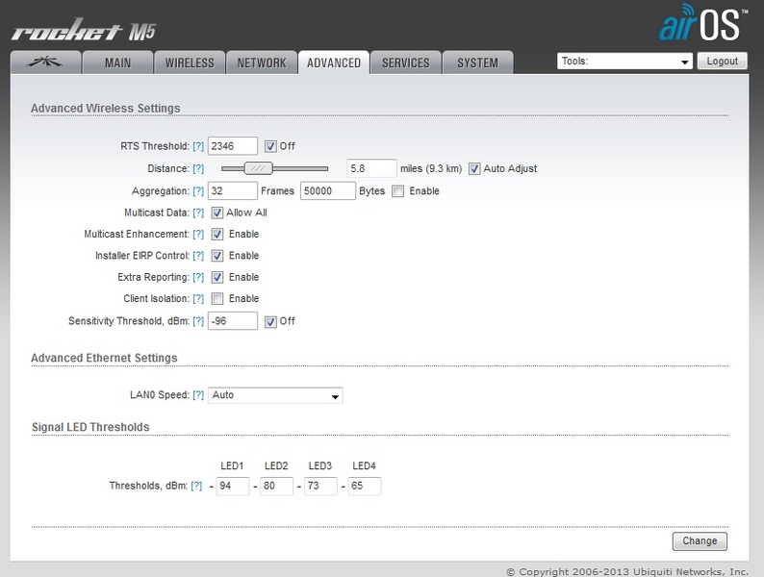Screen dimensions: 764x577
Task: Open Installer EIRP Control help link
Action: (198, 256)
